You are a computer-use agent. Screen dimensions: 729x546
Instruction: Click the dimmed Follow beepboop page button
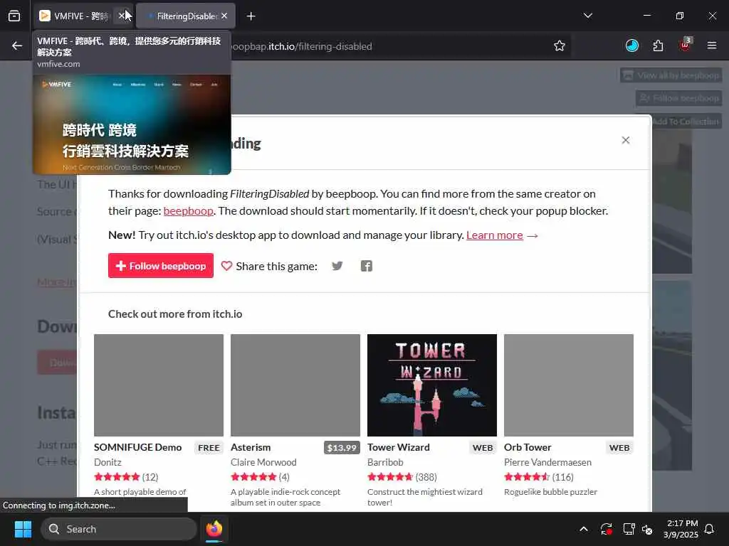678,98
